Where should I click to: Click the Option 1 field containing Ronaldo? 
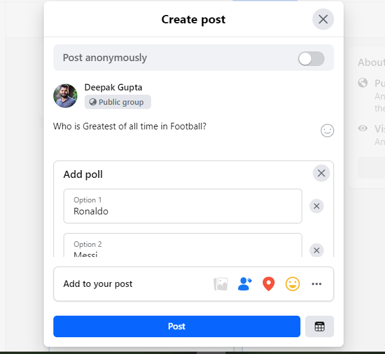point(182,206)
